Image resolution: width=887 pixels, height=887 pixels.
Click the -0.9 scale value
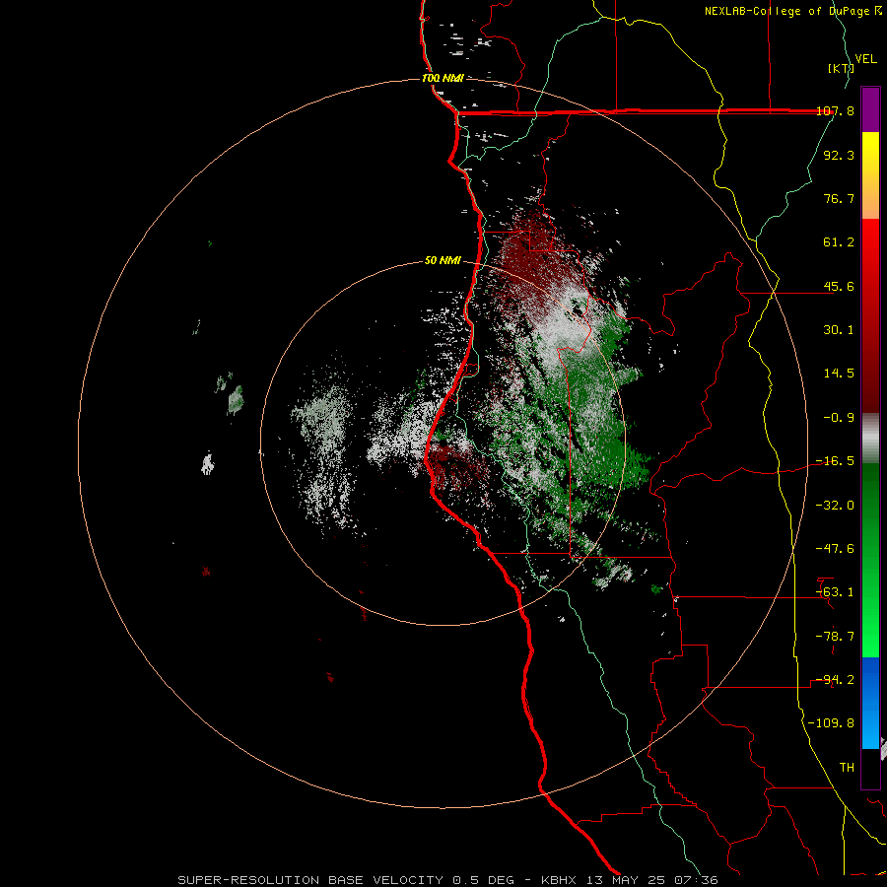click(x=839, y=418)
